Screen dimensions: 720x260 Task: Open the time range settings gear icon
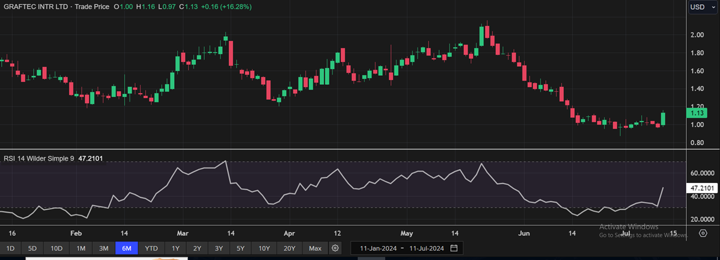(x=336, y=248)
